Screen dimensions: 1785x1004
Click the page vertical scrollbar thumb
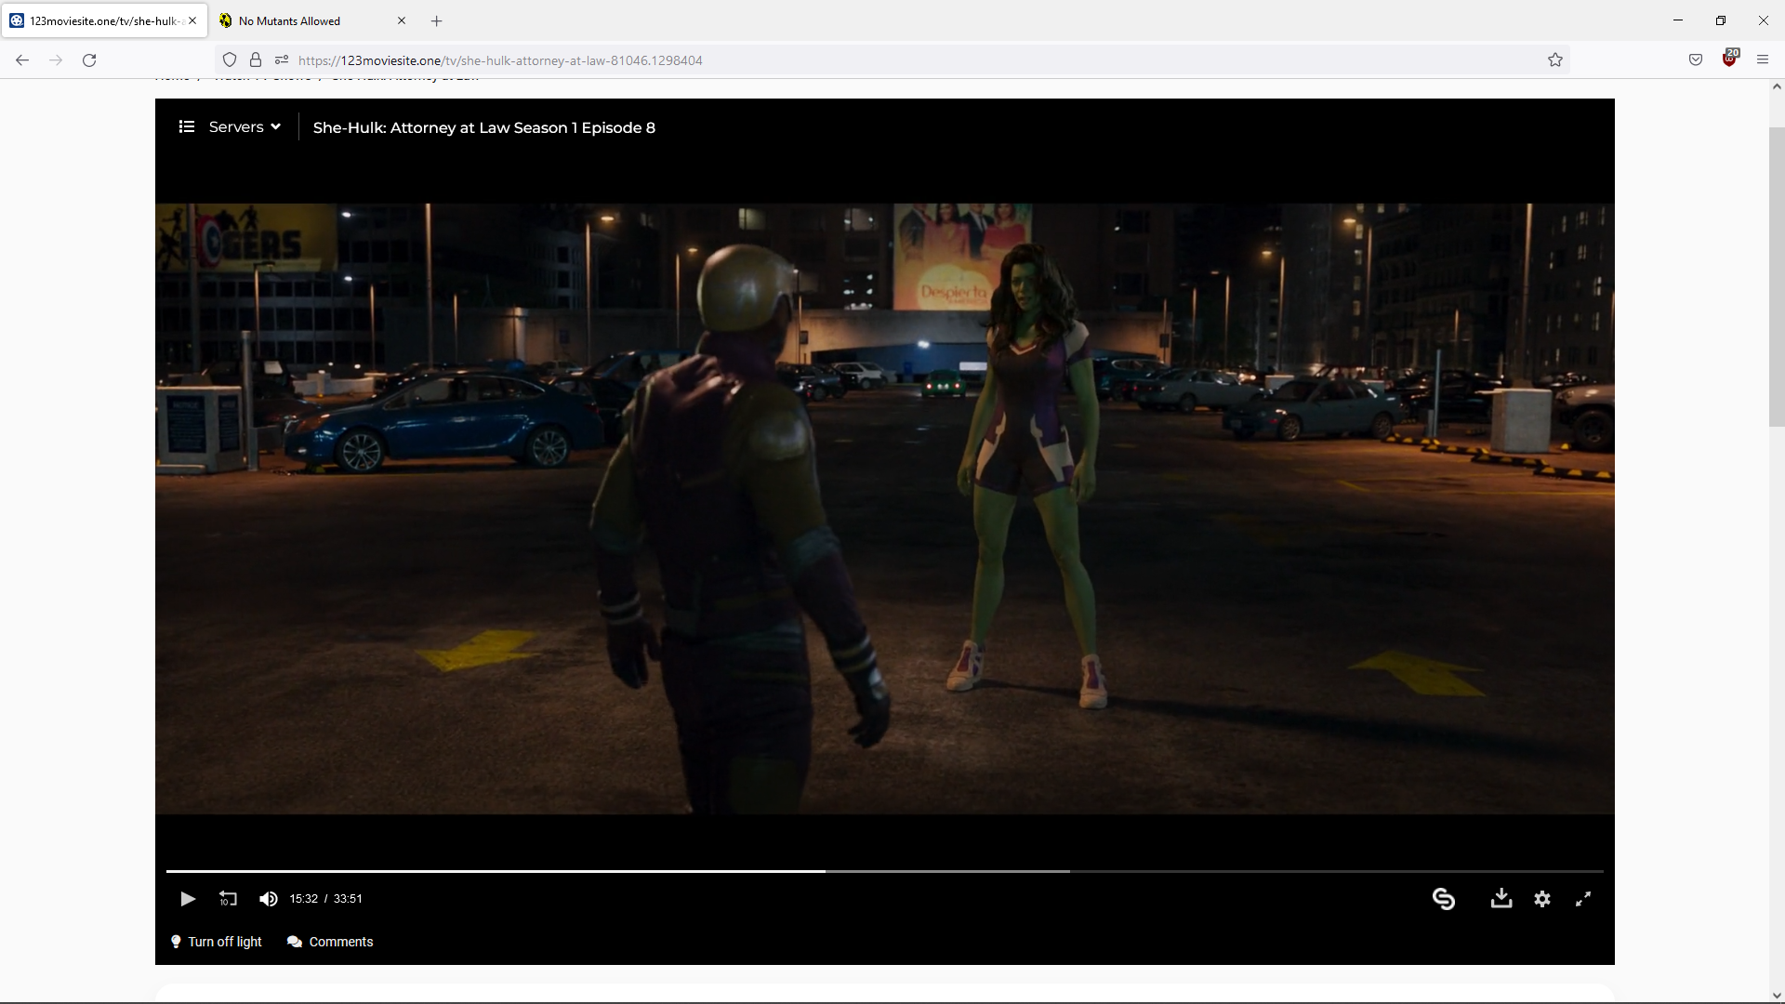pos(1777,277)
